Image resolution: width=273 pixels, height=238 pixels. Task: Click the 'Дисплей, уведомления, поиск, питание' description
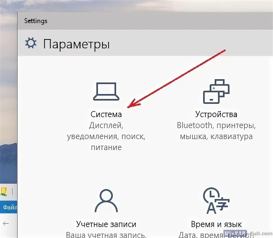pos(106,136)
